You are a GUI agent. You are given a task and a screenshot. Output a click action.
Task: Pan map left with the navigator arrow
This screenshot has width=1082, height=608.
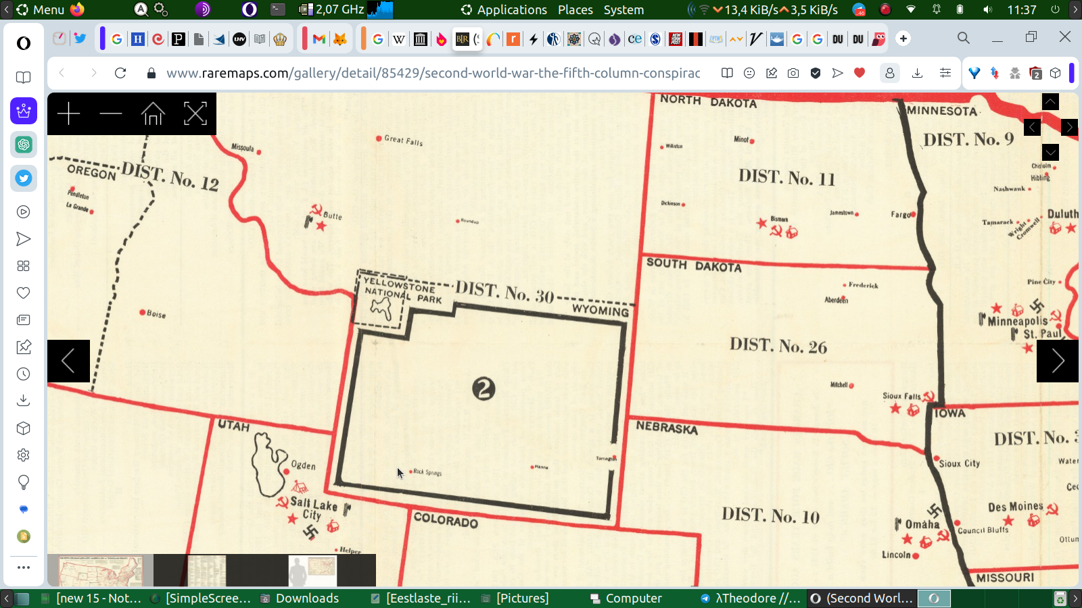1032,127
